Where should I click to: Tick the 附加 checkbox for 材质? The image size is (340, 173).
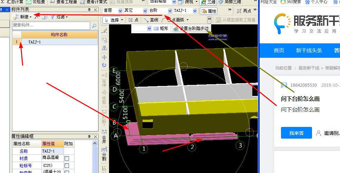point(67,158)
